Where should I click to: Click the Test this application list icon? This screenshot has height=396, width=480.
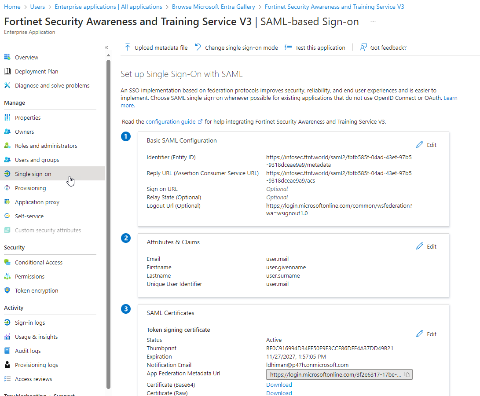pyautogui.click(x=288, y=47)
